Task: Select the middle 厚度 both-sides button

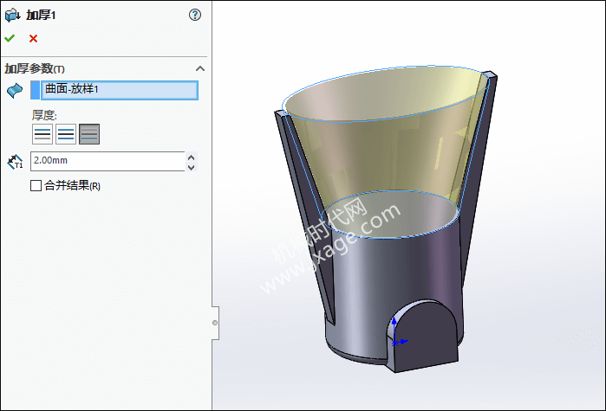Action: (x=66, y=133)
